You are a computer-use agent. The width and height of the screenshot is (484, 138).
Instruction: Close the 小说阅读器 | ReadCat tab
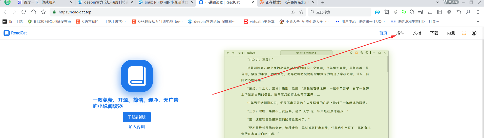coord(252,2)
